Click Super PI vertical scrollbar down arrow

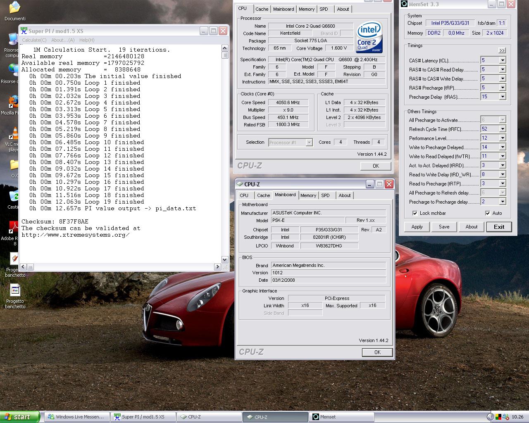click(x=225, y=260)
